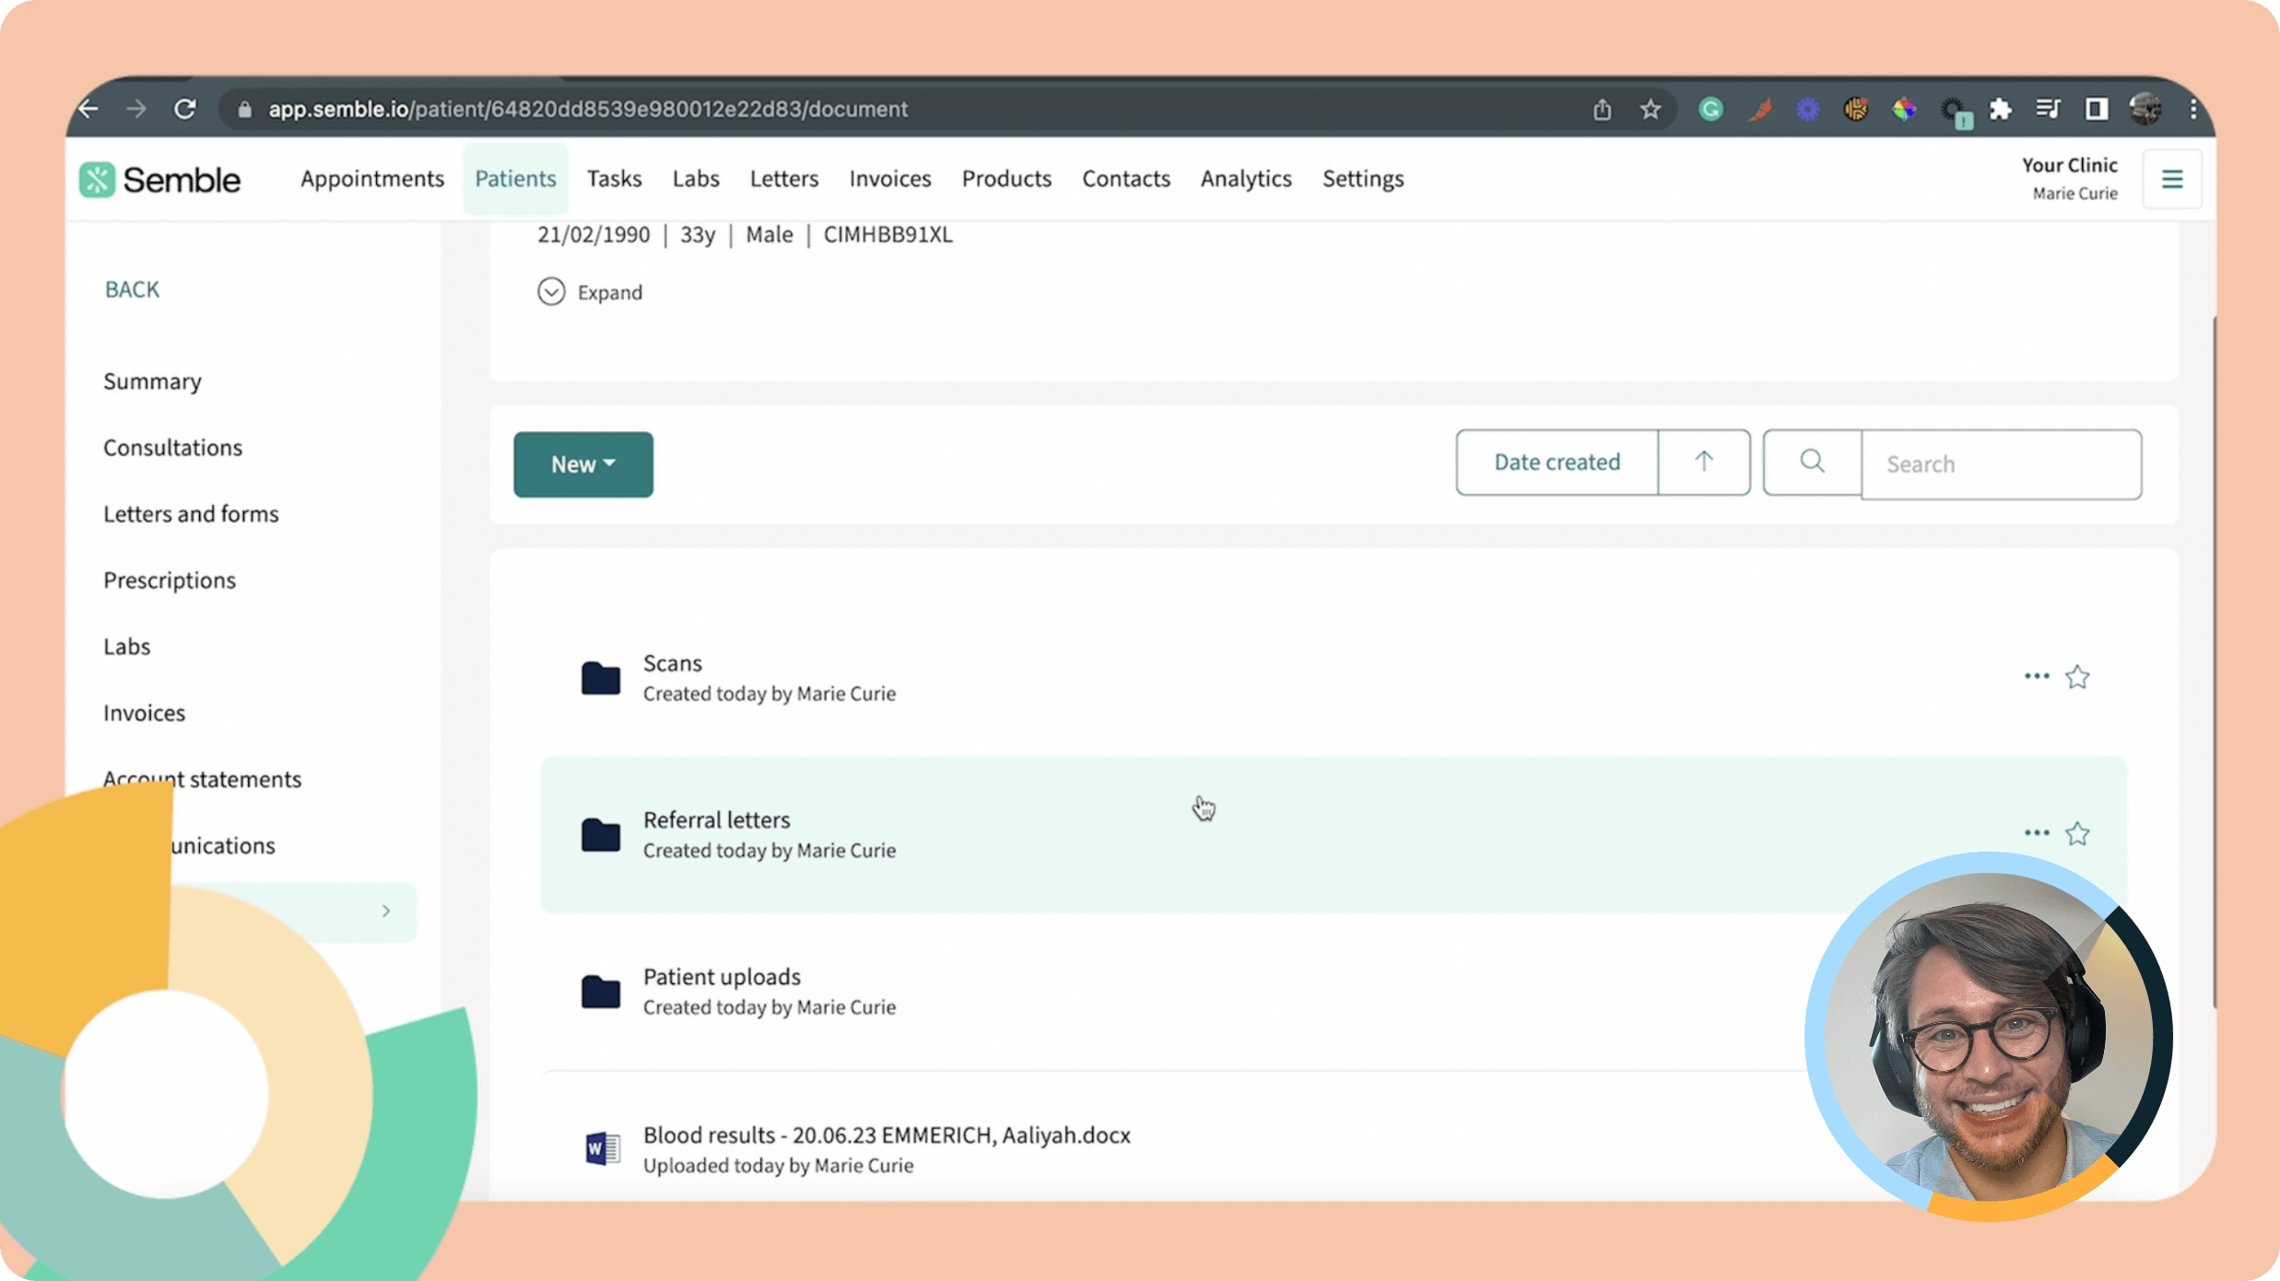Go to the Appointments tab
Viewport: 2280px width, 1281px height.
point(372,179)
